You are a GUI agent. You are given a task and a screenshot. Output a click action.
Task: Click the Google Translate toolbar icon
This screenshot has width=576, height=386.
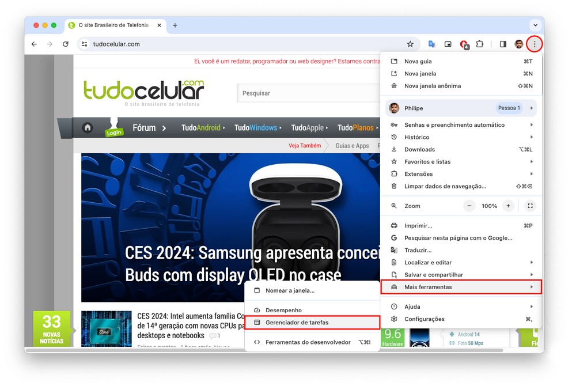(x=431, y=44)
